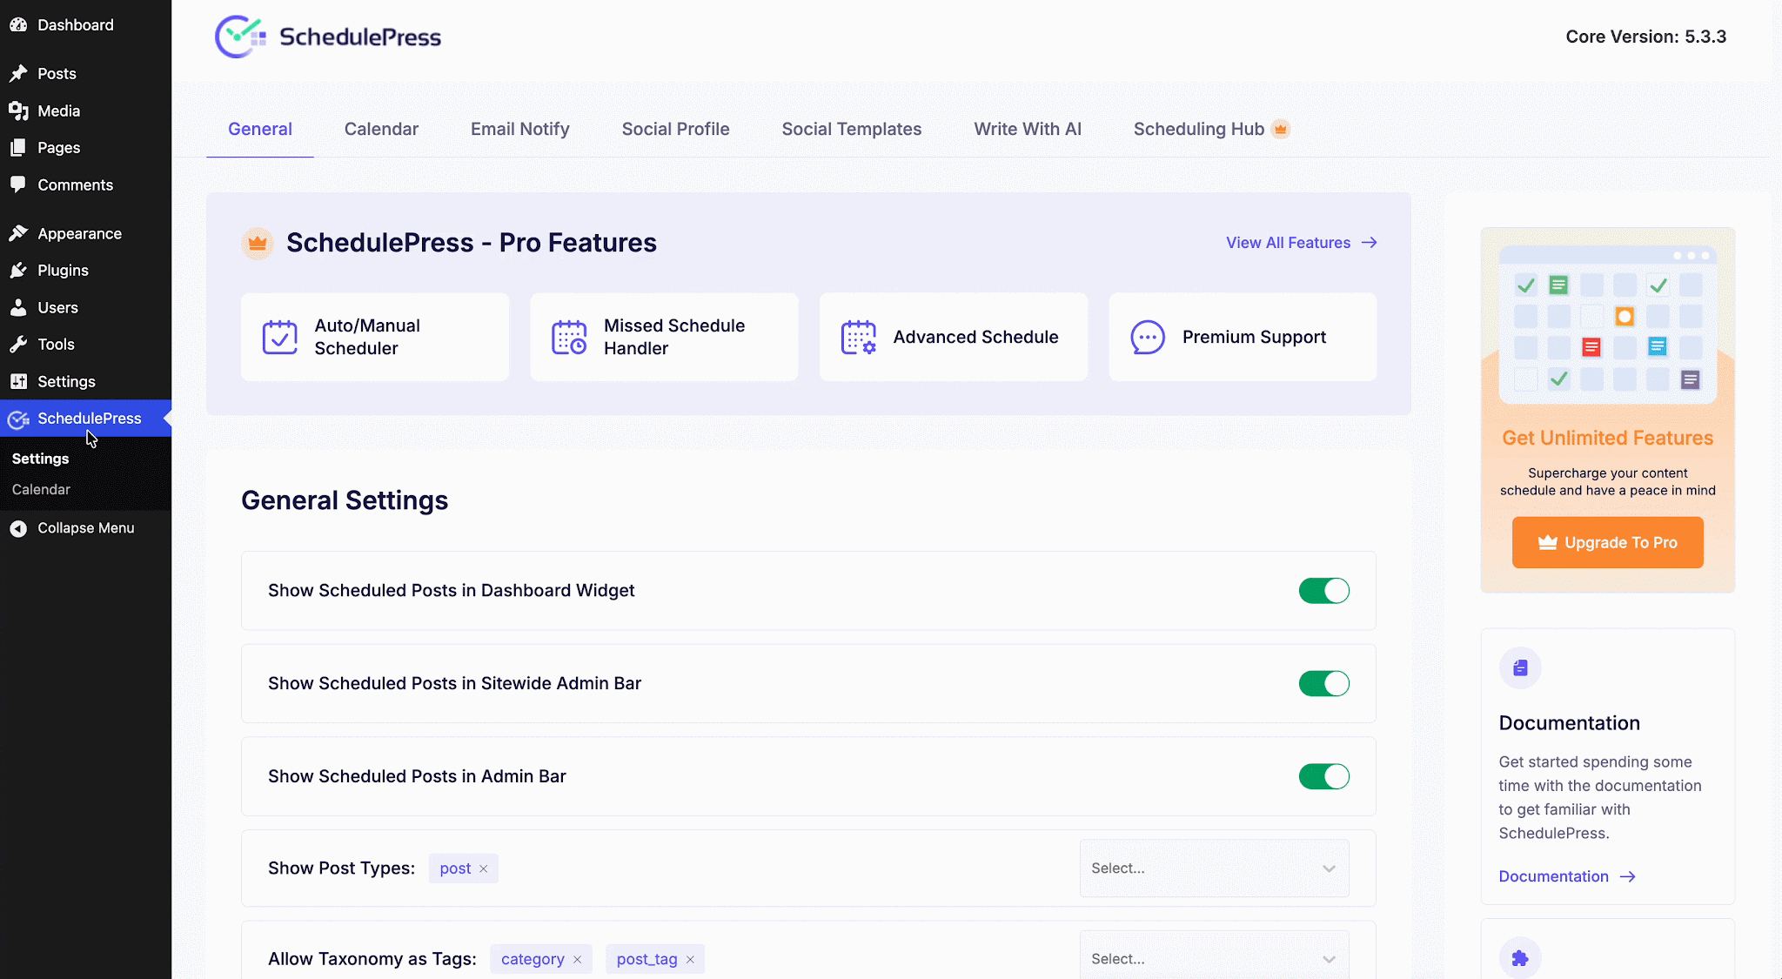
Task: Click the arrow beside Documentation link
Action: [1628, 876]
